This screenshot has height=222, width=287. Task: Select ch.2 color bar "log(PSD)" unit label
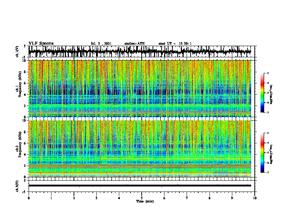tap(271, 154)
